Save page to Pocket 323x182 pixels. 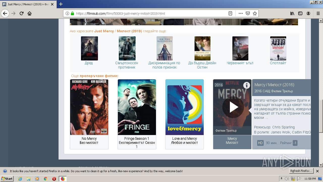(248, 13)
